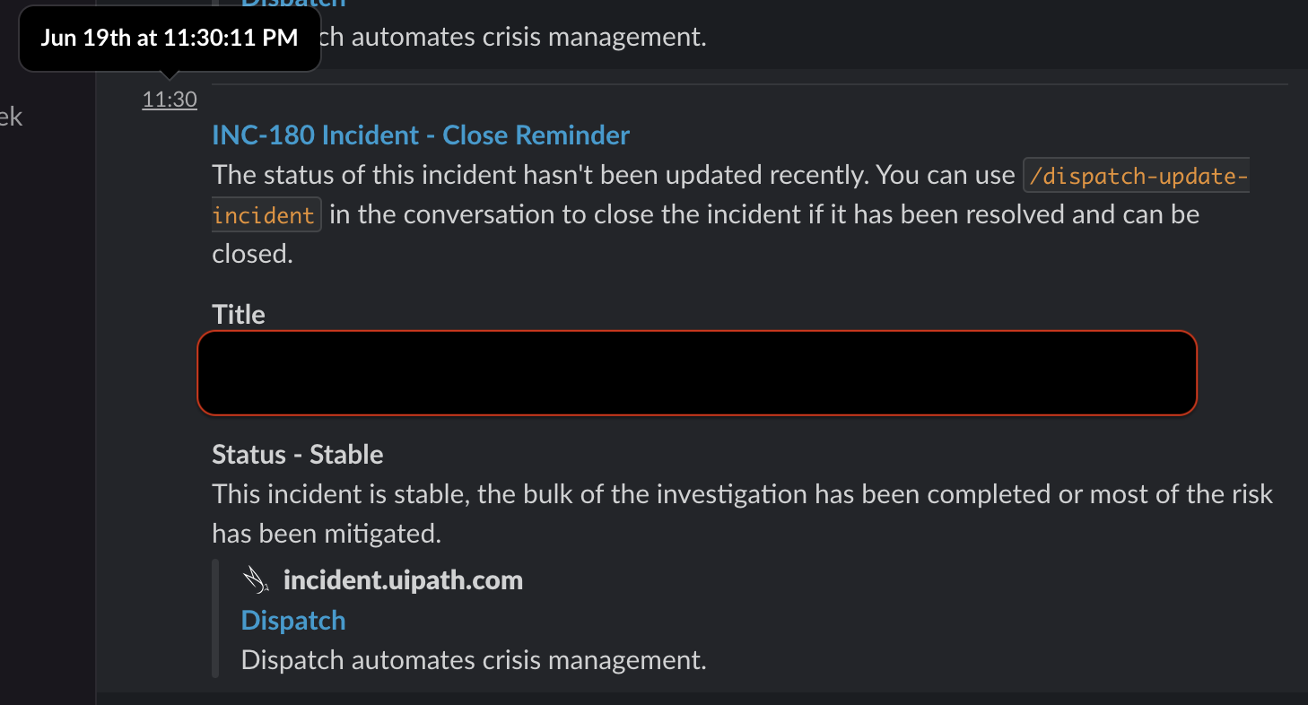Click the 11:30 message timestamp
Viewport: 1308px width, 705px height.
click(169, 99)
